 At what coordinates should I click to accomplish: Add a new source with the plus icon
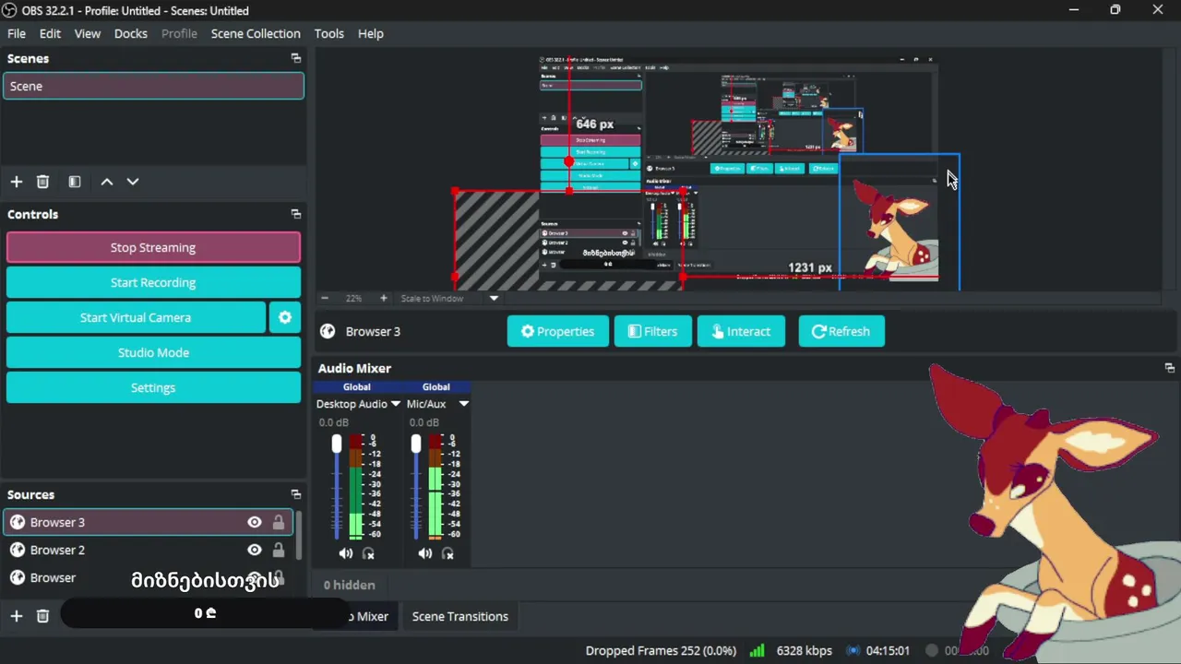coord(16,616)
